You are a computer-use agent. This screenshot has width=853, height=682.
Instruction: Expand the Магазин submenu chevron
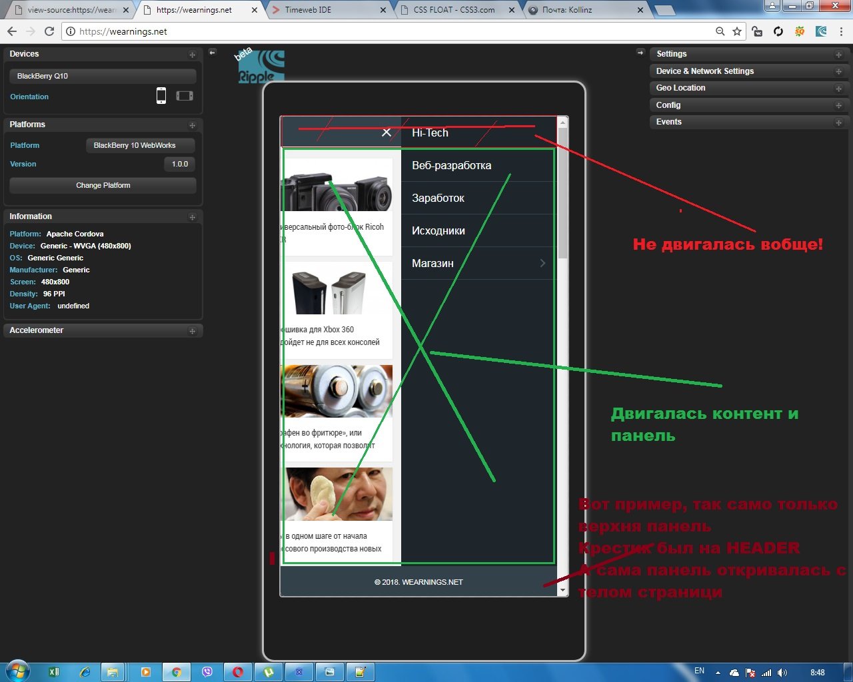(x=542, y=263)
